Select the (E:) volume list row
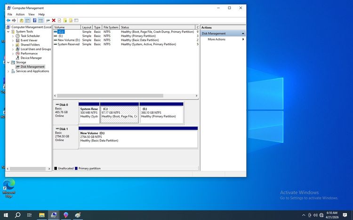The height and width of the screenshot is (220, 353). [126, 36]
